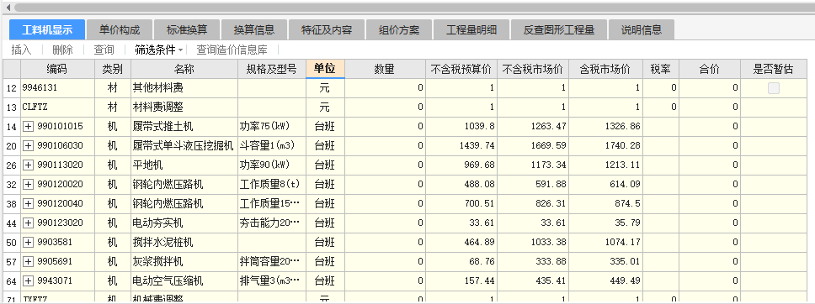Expand row 990101015 履带式推土机
This screenshot has width=815, height=304.
coord(28,126)
